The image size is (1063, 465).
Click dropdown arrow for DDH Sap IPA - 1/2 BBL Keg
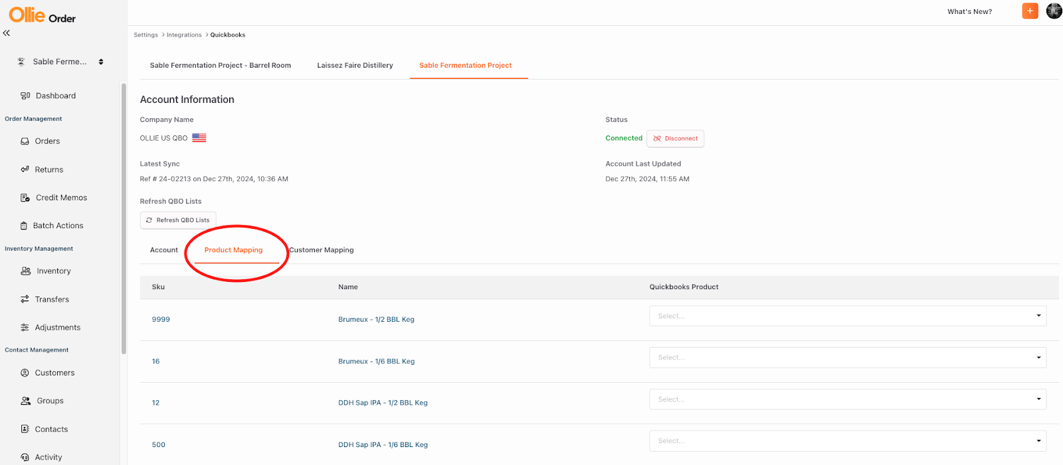(x=1038, y=399)
